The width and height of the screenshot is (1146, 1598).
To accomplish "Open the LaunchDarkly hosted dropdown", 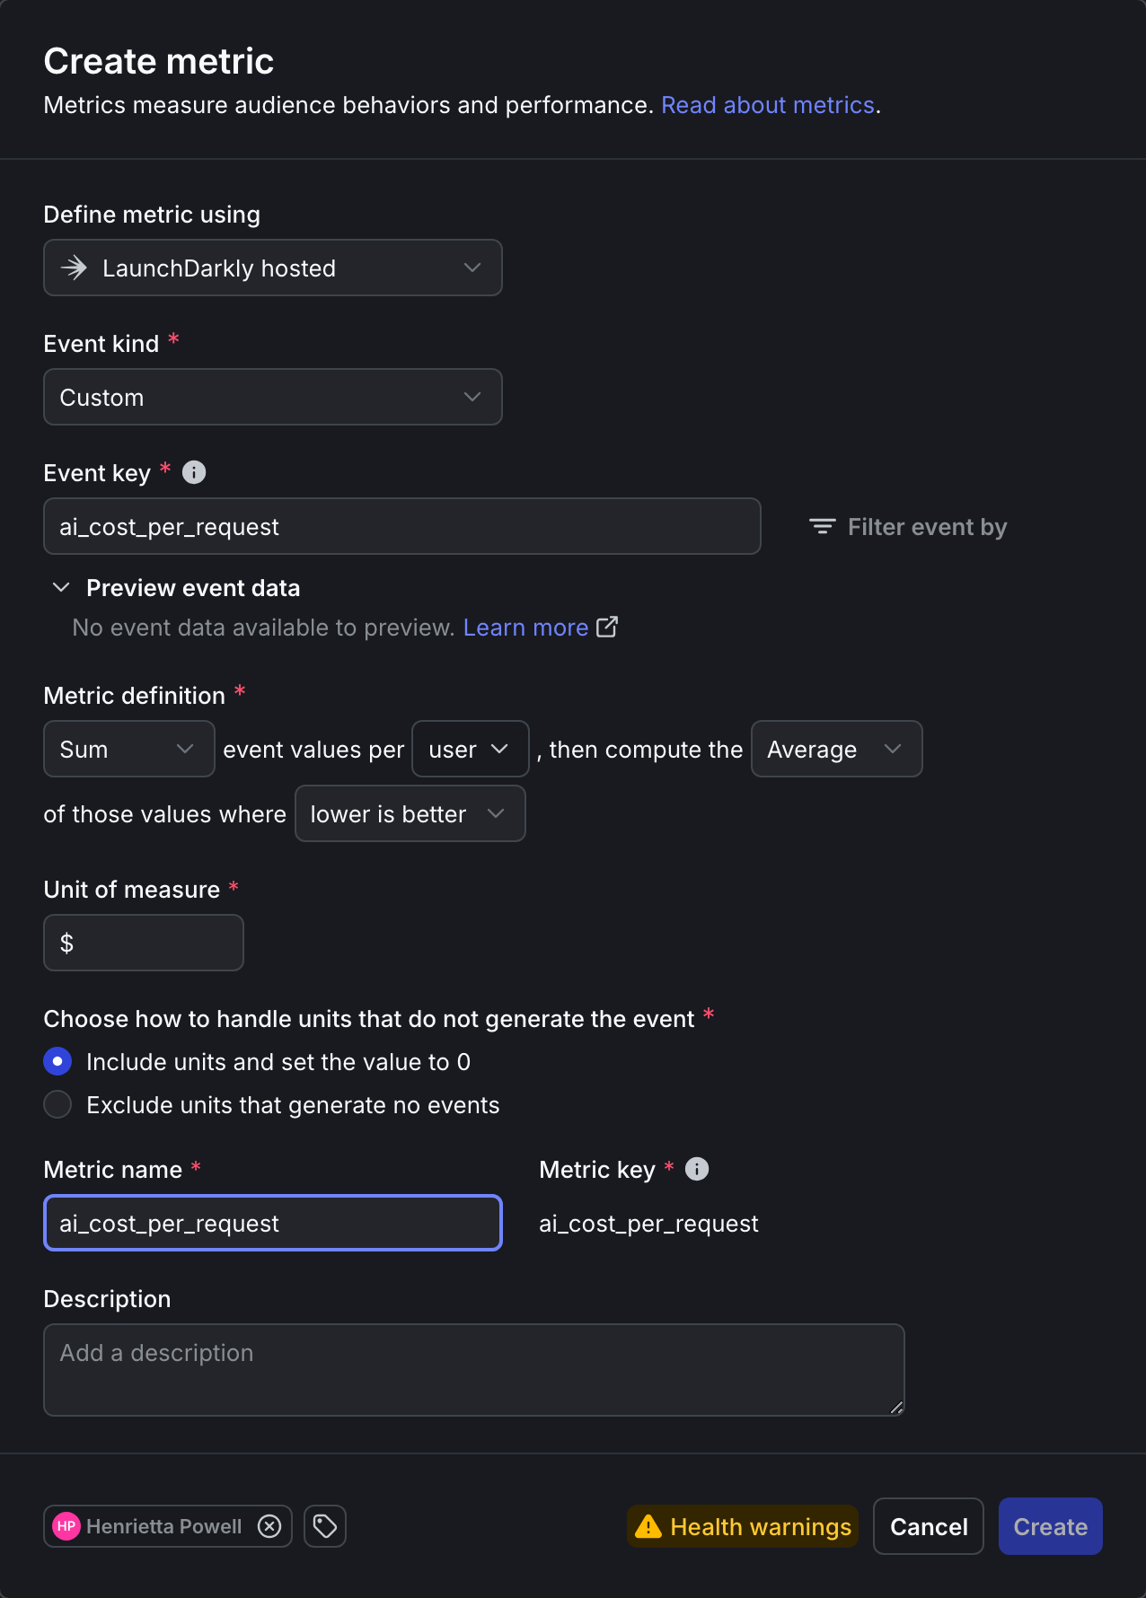I will pyautogui.click(x=273, y=268).
